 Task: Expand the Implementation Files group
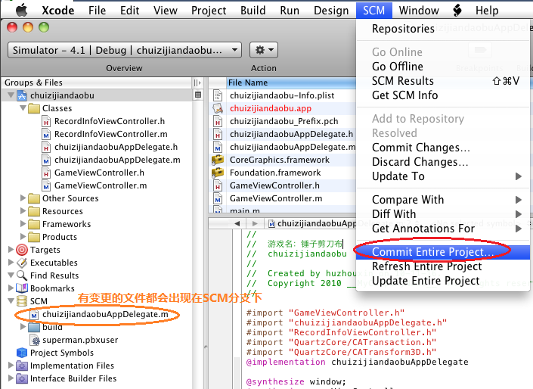click(11, 366)
